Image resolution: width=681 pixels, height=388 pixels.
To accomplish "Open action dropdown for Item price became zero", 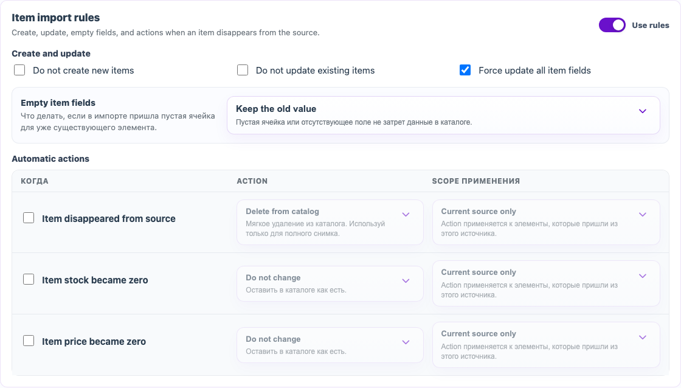I will (x=330, y=345).
